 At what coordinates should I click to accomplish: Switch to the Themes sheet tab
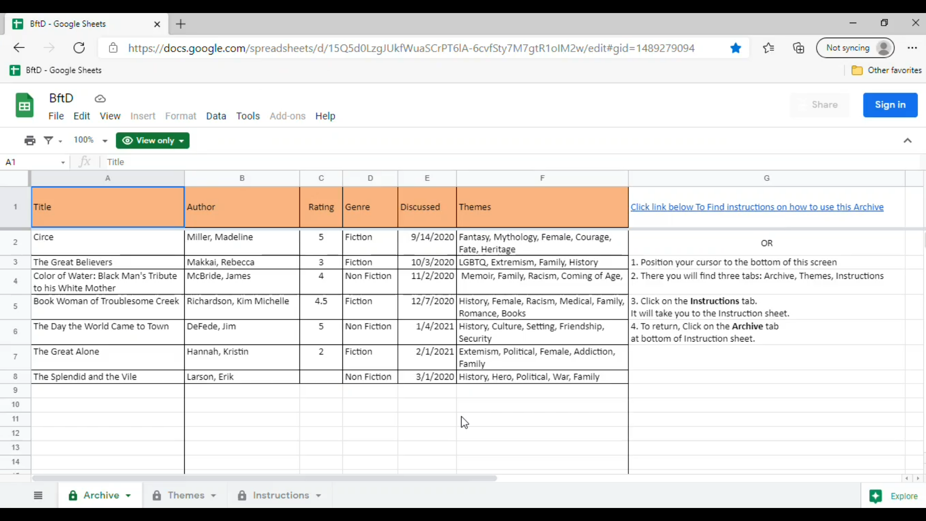coord(186,495)
